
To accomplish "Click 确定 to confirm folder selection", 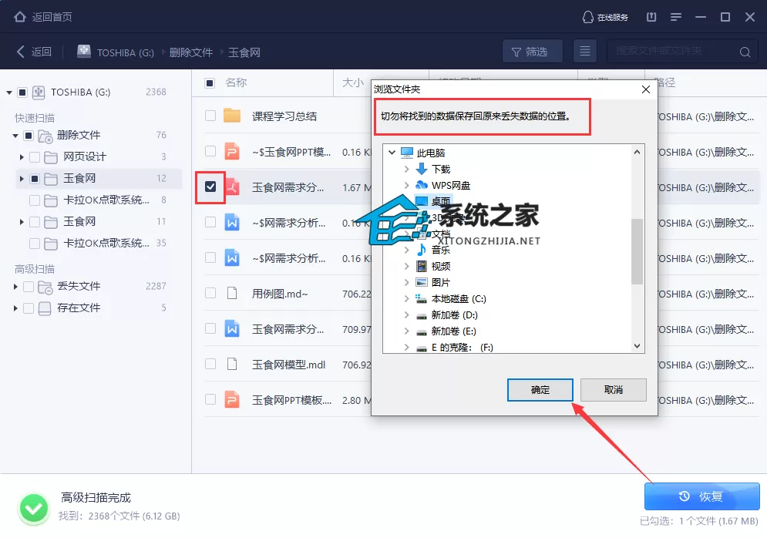I will coord(540,390).
